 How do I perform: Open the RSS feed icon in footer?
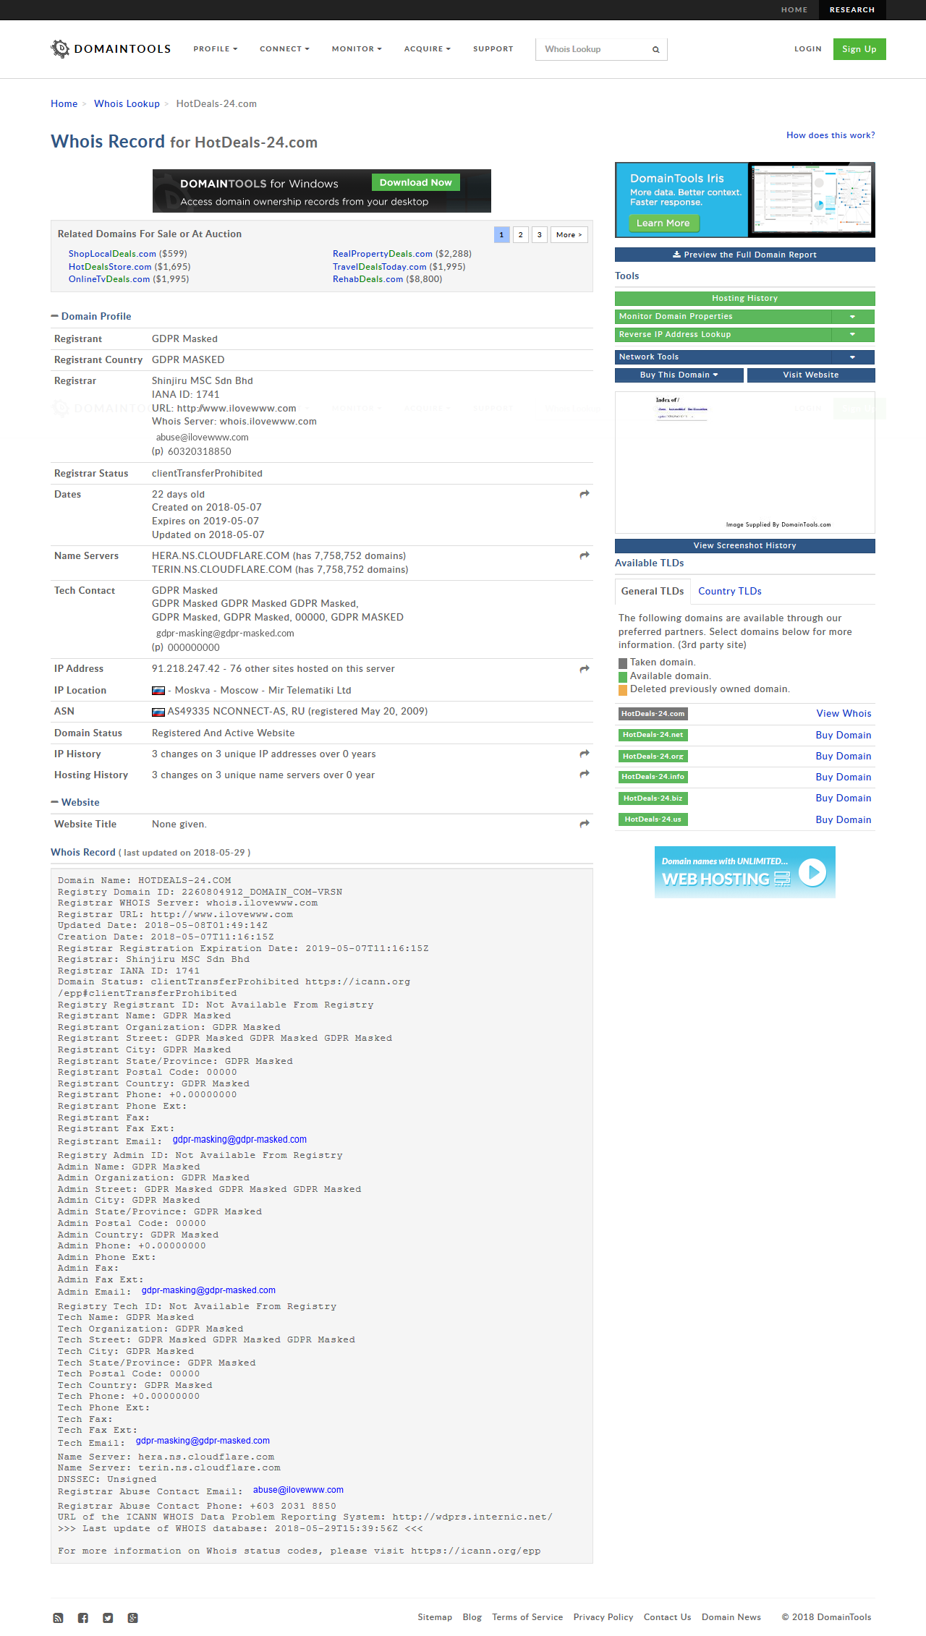pyautogui.click(x=58, y=1618)
